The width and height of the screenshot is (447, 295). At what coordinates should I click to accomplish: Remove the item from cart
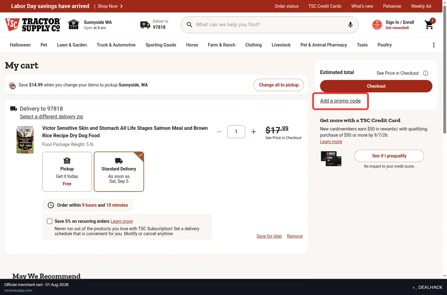click(295, 236)
